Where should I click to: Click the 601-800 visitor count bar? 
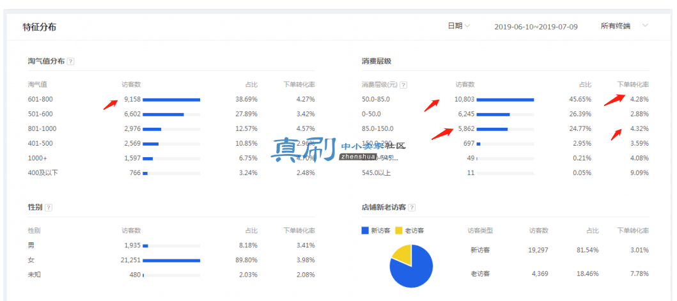tap(171, 100)
